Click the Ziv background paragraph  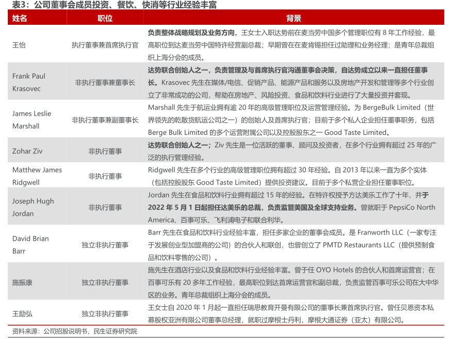pos(292,151)
